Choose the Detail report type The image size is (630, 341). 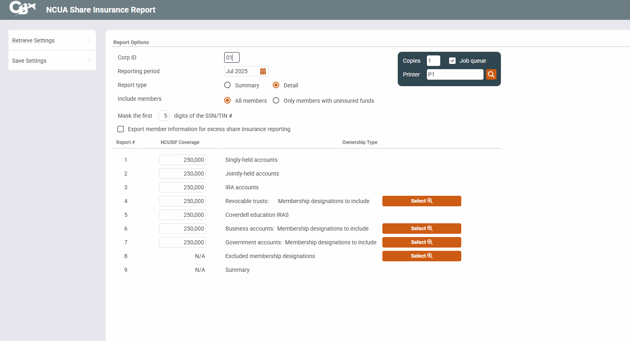(x=276, y=85)
